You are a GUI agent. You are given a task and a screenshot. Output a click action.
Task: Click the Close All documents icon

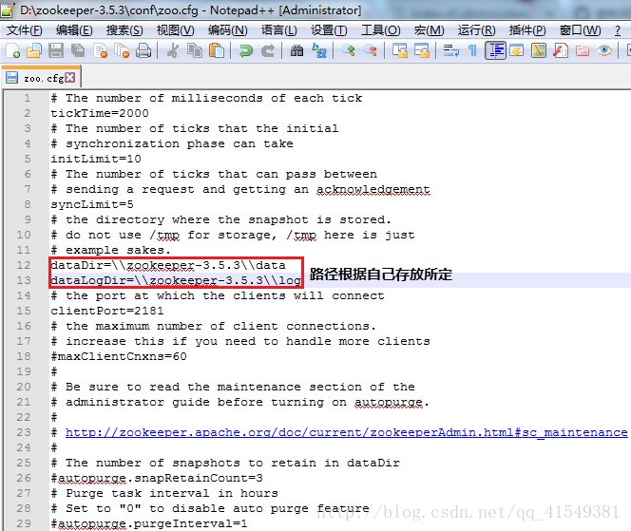point(122,50)
